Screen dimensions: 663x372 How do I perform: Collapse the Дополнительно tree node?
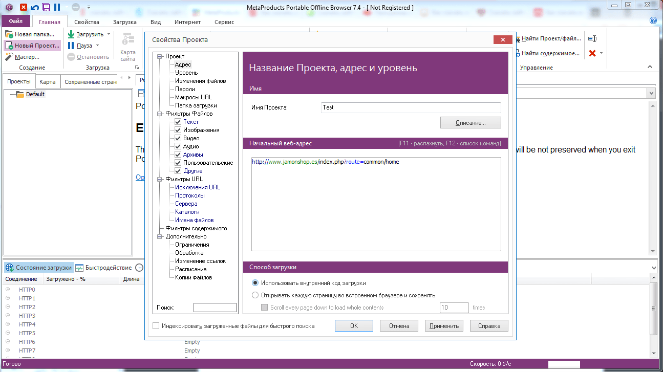[160, 236]
